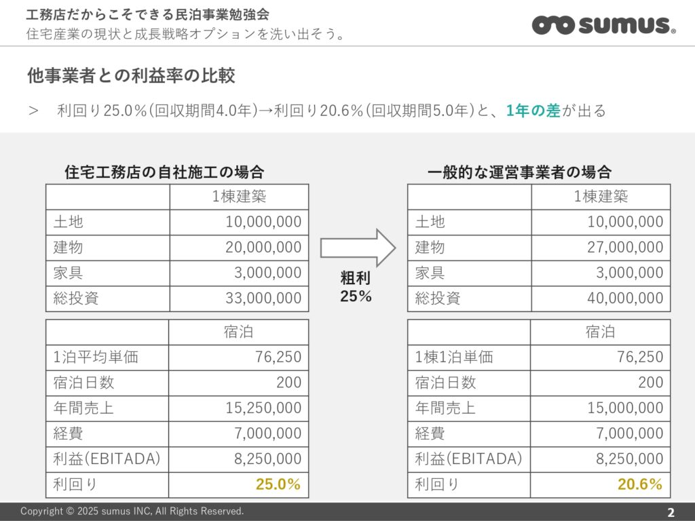Click the 20.6% yield value in the right table

(x=640, y=484)
